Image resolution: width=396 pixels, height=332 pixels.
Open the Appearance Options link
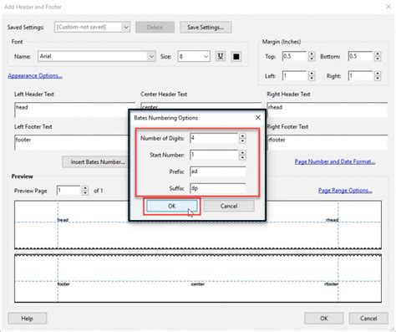pyautogui.click(x=35, y=76)
